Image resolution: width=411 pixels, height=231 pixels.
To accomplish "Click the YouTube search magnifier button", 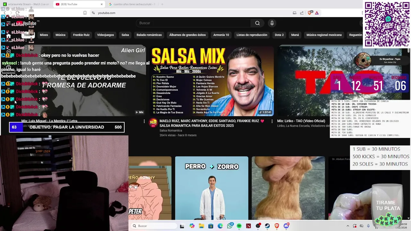I will [x=257, y=23].
